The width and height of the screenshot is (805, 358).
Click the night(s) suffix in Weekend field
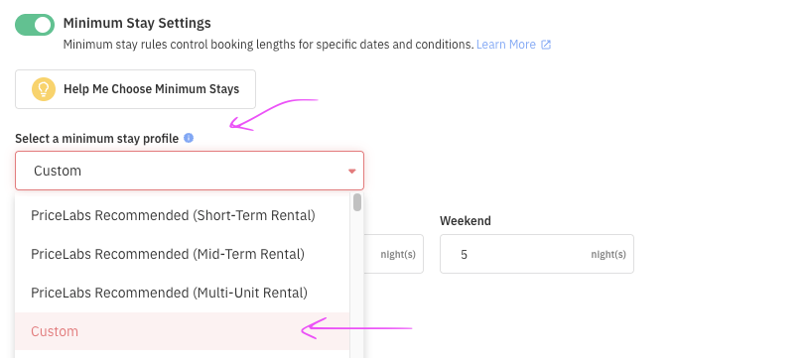click(x=607, y=255)
